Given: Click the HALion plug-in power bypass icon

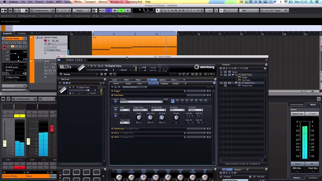Looking at the screenshot, I should [59, 60].
